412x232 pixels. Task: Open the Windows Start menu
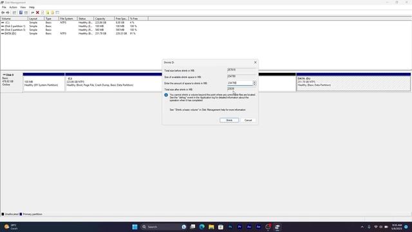pyautogui.click(x=135, y=227)
